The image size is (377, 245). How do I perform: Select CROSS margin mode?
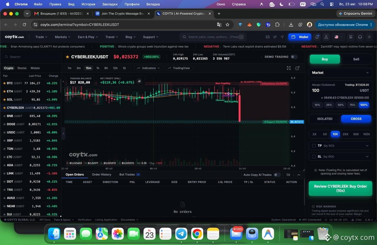tap(356, 119)
